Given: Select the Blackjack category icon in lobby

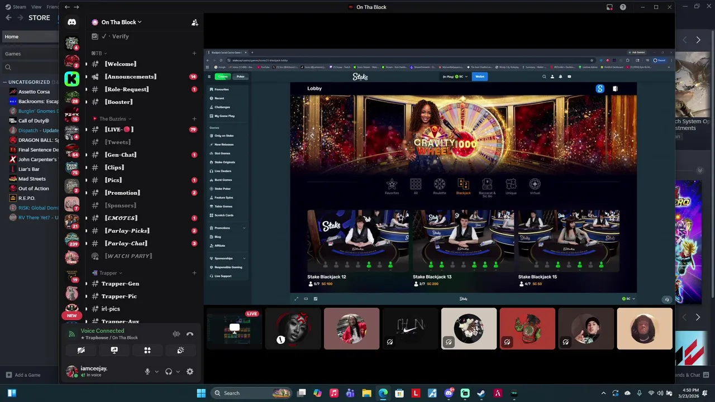Looking at the screenshot, I should tap(463, 186).
